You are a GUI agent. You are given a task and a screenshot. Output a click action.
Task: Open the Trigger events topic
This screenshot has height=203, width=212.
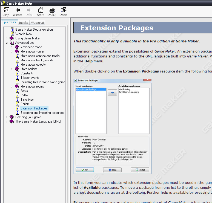[30, 78]
